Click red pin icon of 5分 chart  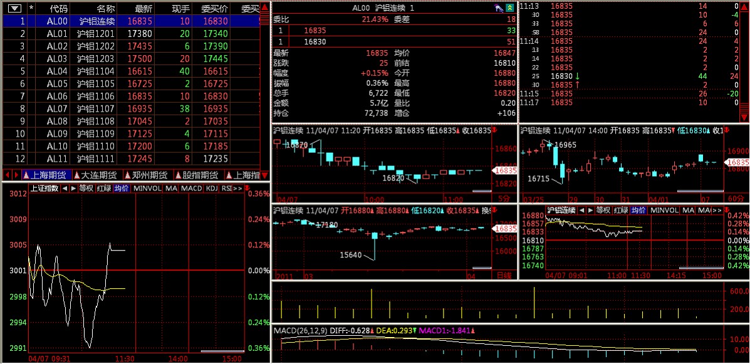(494, 130)
